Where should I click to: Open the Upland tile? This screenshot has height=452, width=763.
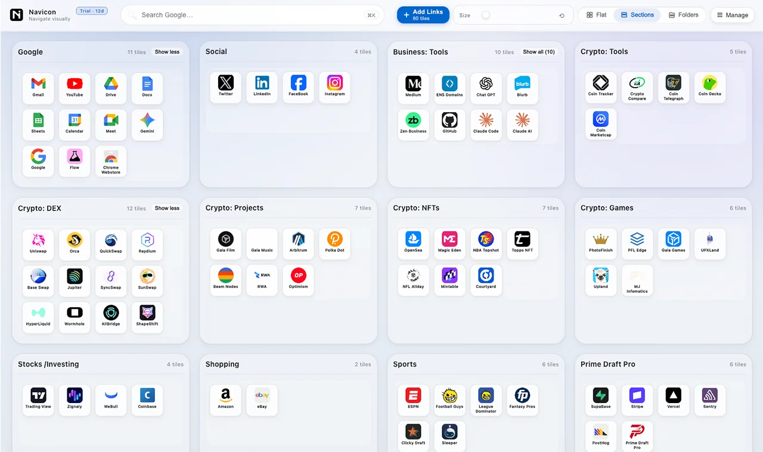601,280
